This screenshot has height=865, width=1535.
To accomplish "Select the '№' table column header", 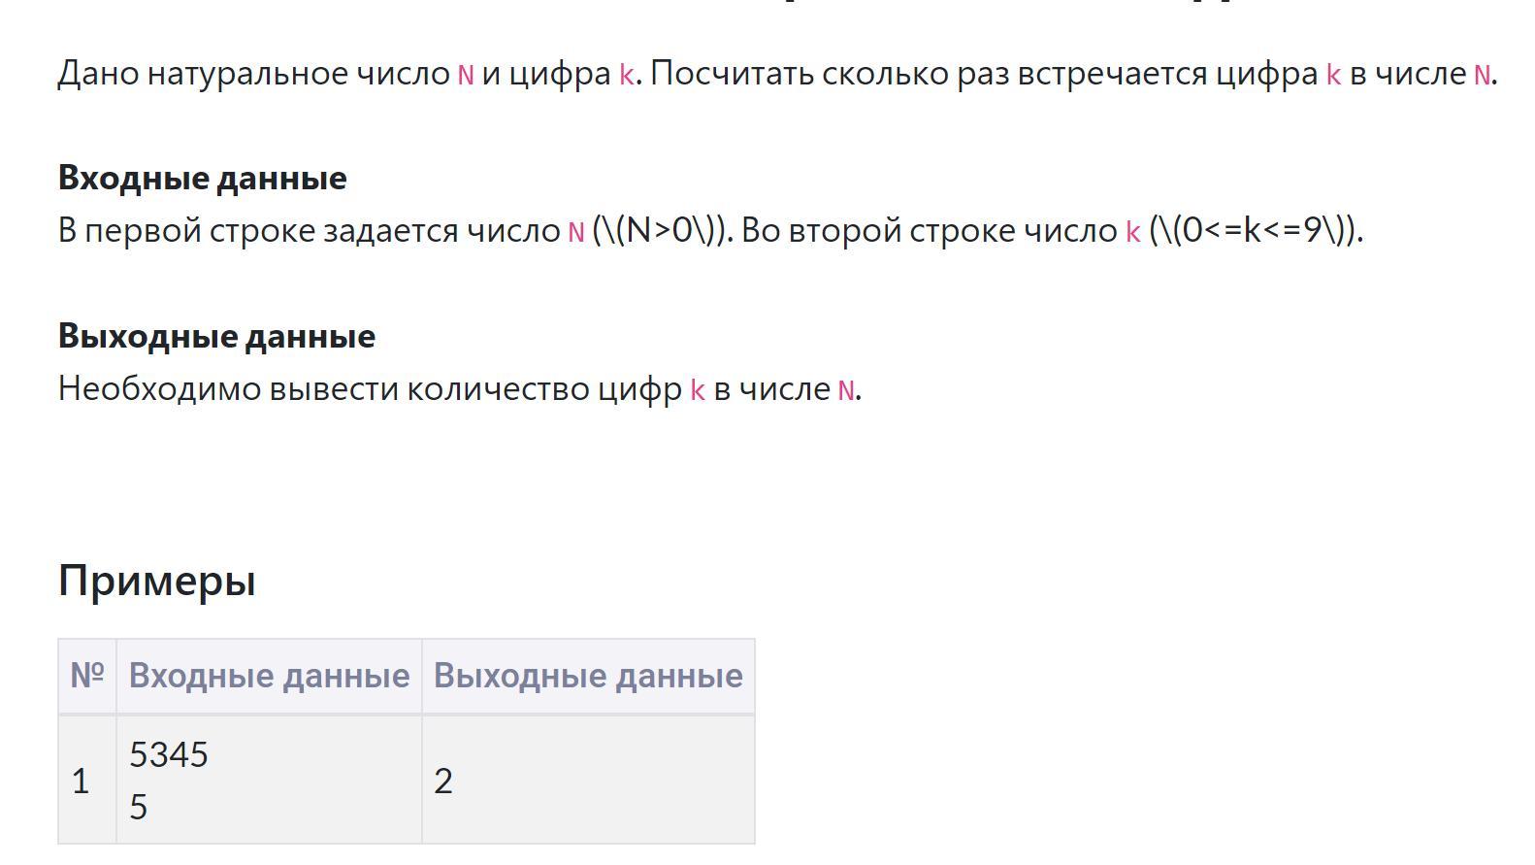I will (x=87, y=676).
